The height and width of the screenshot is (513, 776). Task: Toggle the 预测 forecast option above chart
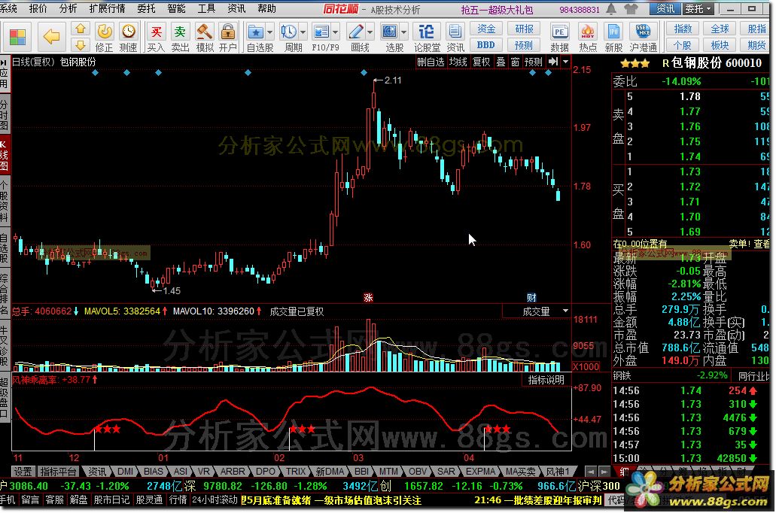tap(534, 62)
